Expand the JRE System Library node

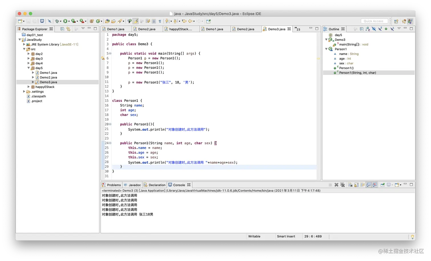point(24,44)
